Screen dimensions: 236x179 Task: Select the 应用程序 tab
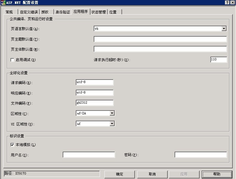coord(81,11)
